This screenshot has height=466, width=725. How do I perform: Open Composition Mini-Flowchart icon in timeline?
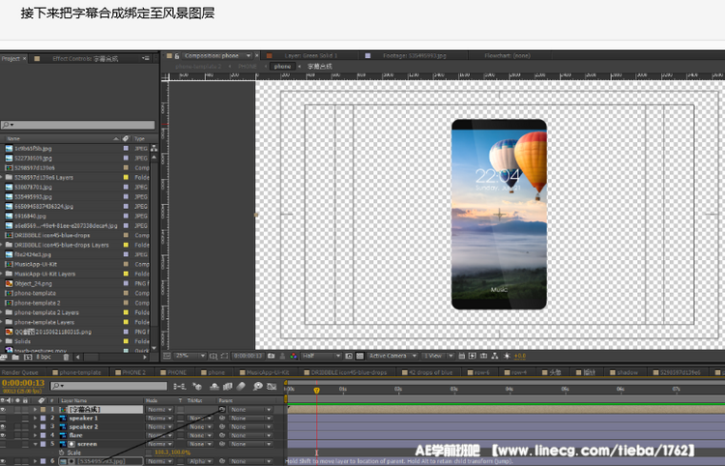(180, 387)
